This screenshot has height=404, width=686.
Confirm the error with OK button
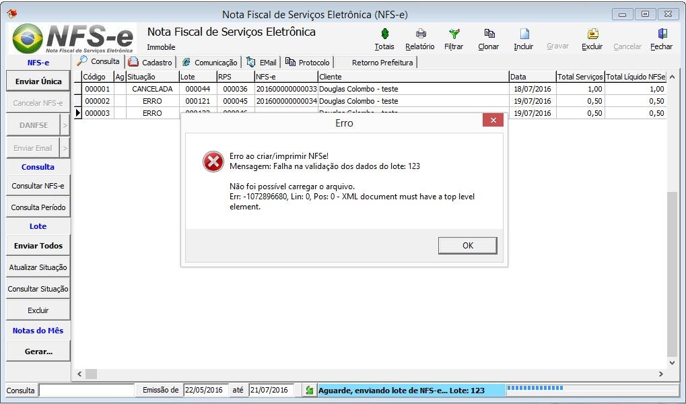coord(468,246)
